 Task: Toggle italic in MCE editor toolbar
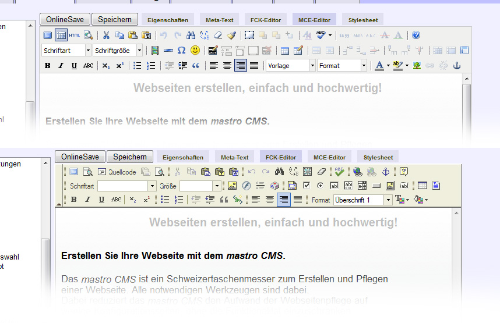61,66
